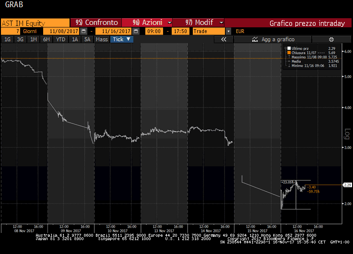This screenshot has height=254, width=353.
Task: Expand the Modif dropdown arrow
Action: tap(221, 23)
